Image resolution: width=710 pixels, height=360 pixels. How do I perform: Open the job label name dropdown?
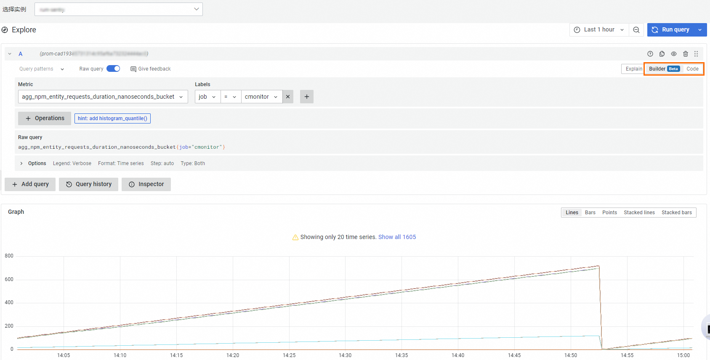[x=208, y=97]
